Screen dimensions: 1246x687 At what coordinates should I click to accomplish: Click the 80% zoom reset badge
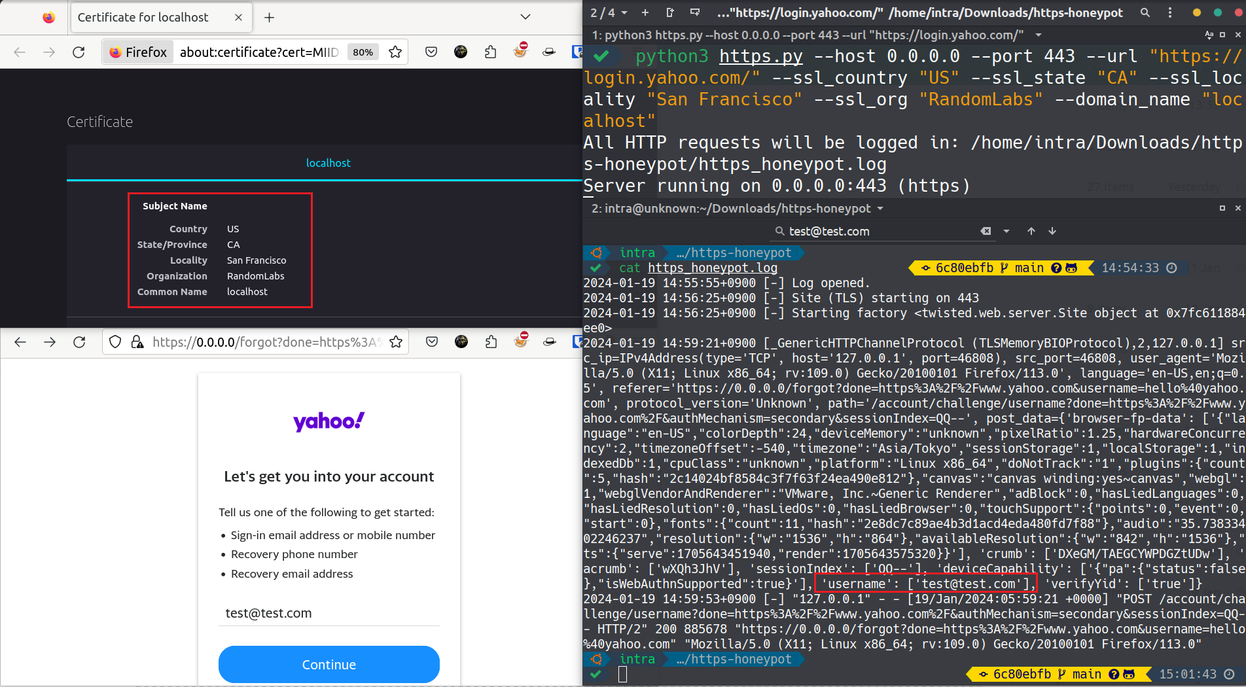pos(363,52)
